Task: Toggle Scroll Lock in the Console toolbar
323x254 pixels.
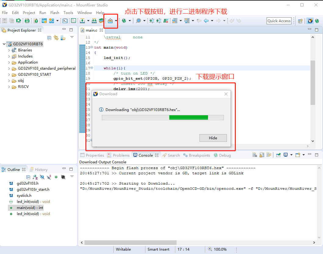Action: click(262, 155)
